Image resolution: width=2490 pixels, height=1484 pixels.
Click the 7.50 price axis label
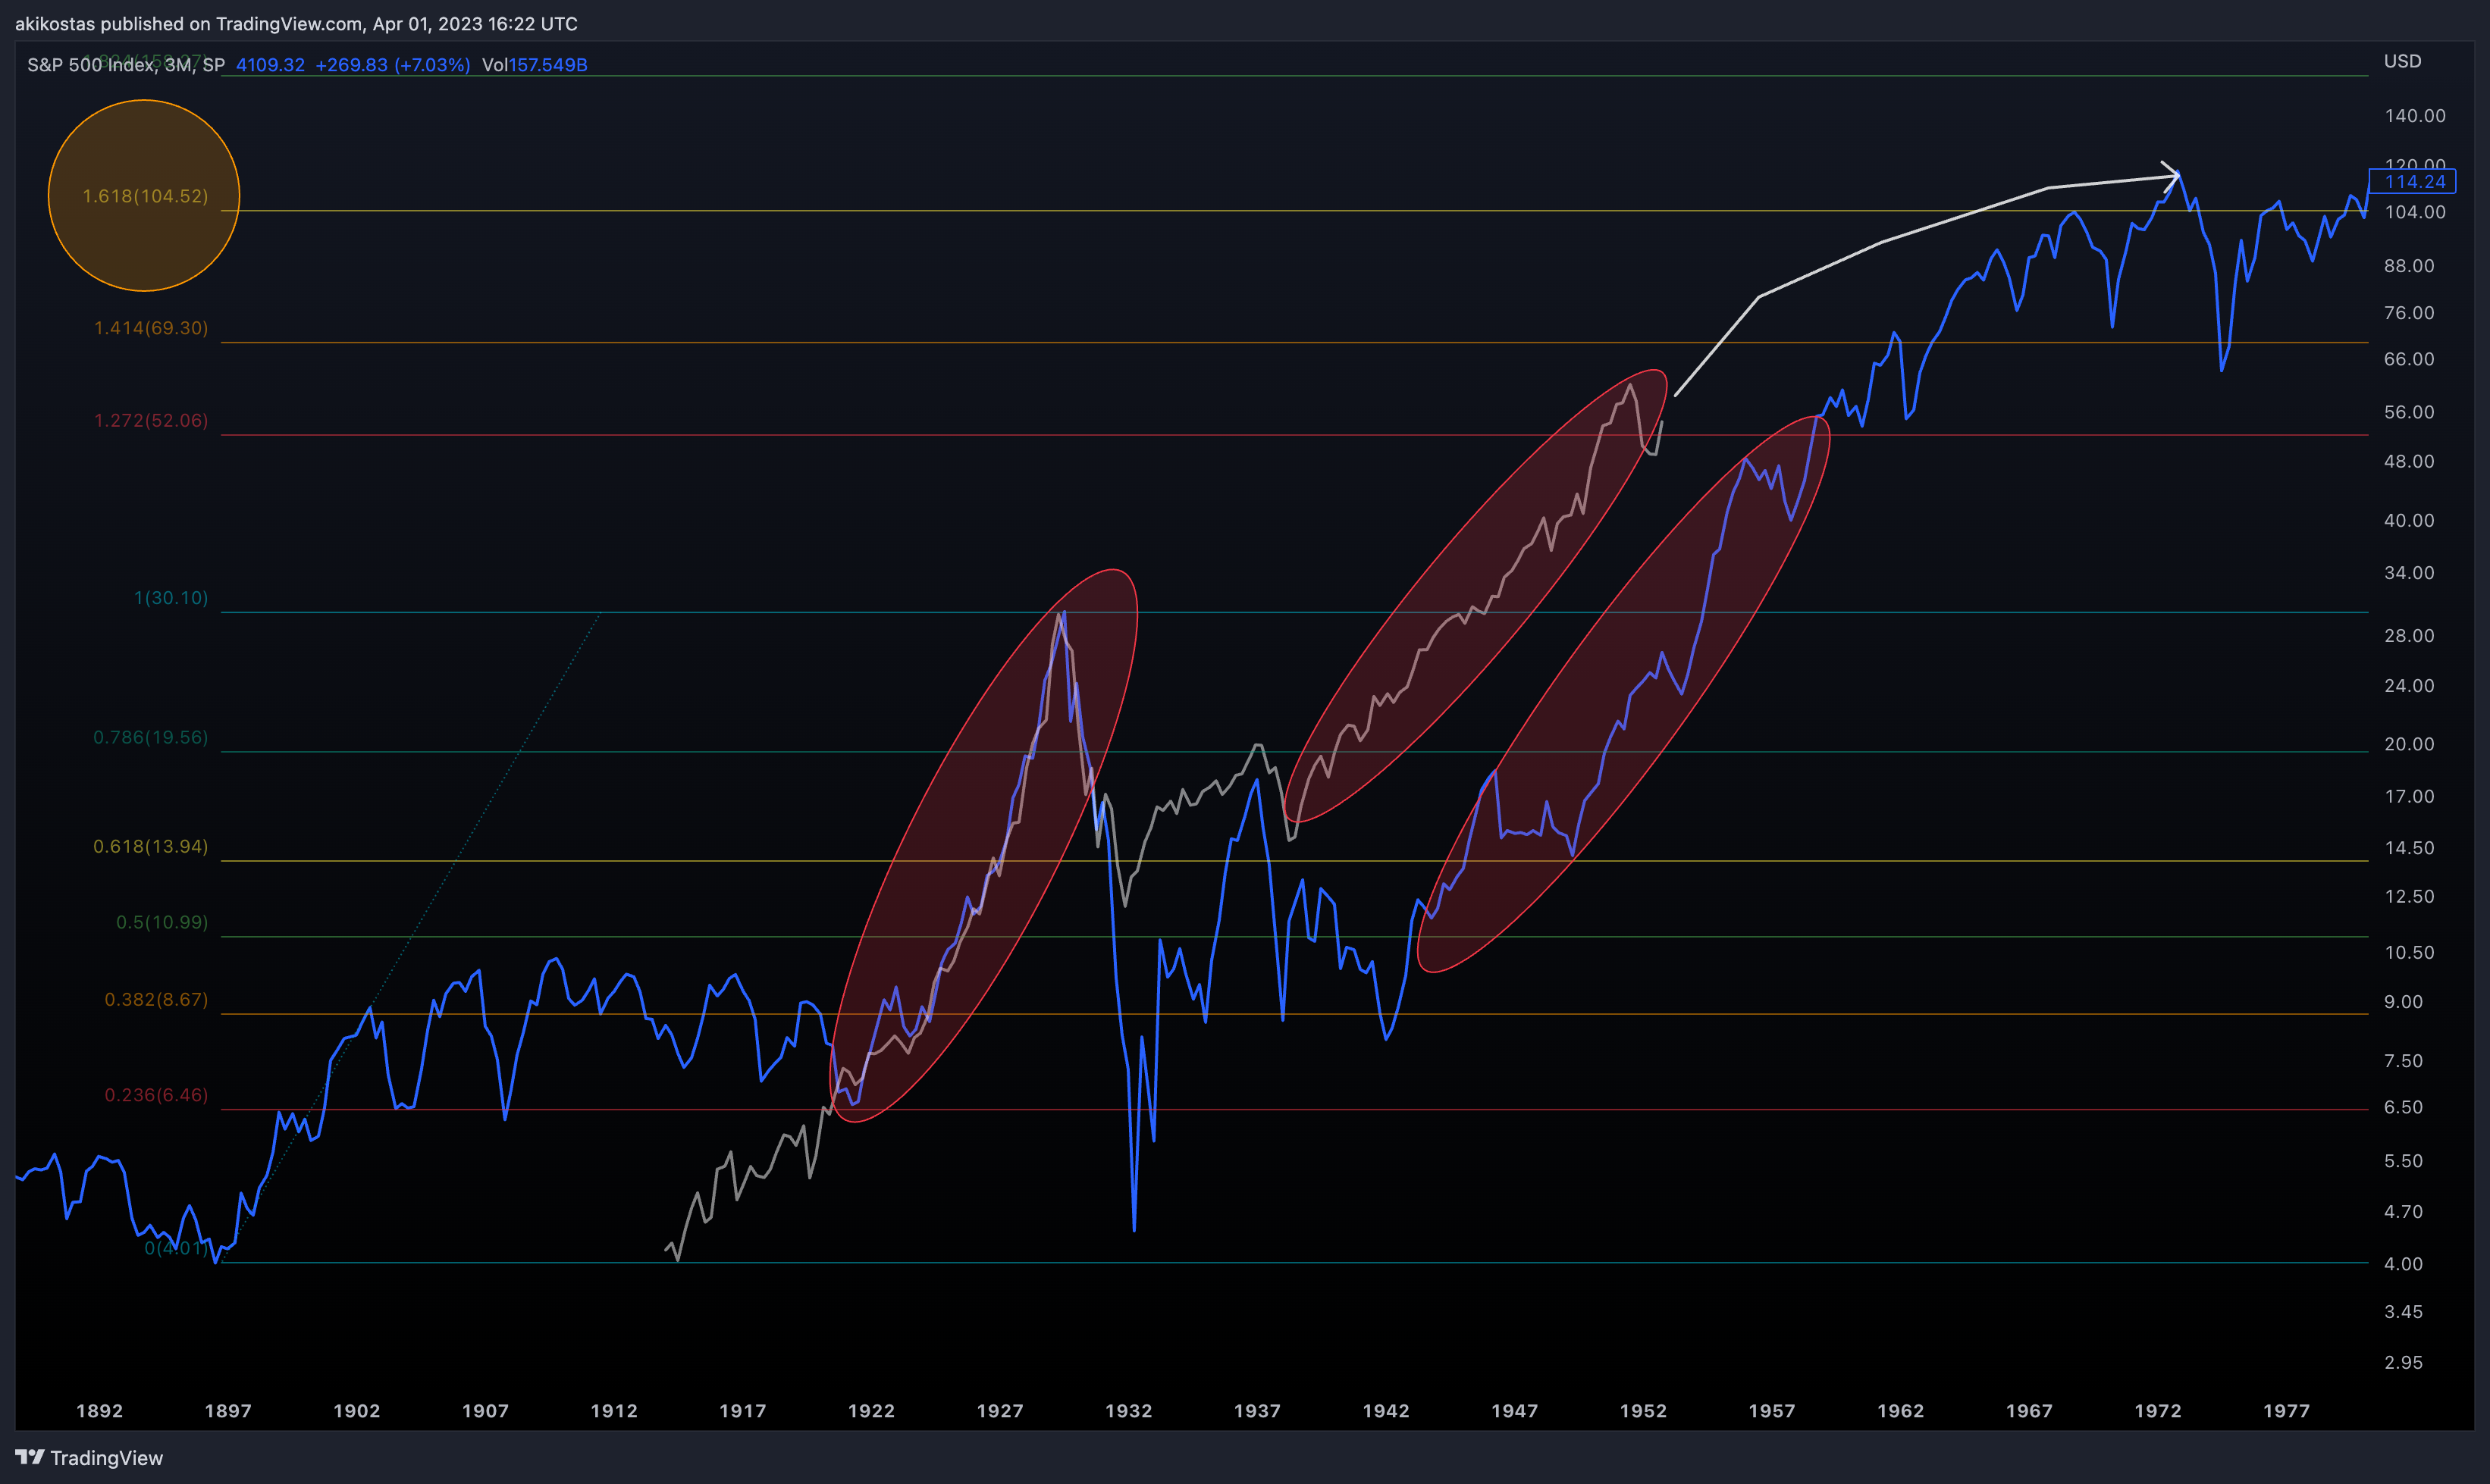(2403, 1061)
